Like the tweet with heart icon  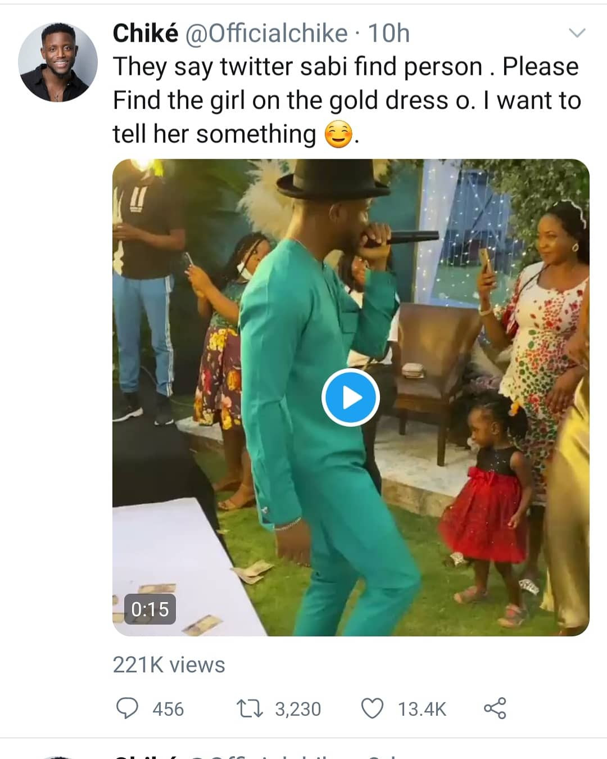(372, 708)
